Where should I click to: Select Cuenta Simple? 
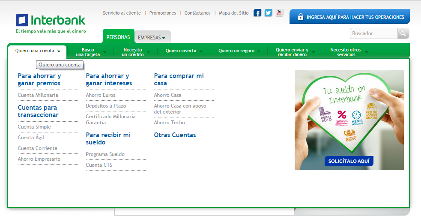[x=34, y=127]
